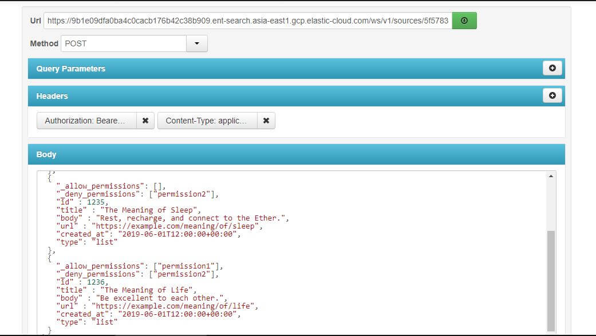
Task: Click the Body section header
Action: (45, 154)
